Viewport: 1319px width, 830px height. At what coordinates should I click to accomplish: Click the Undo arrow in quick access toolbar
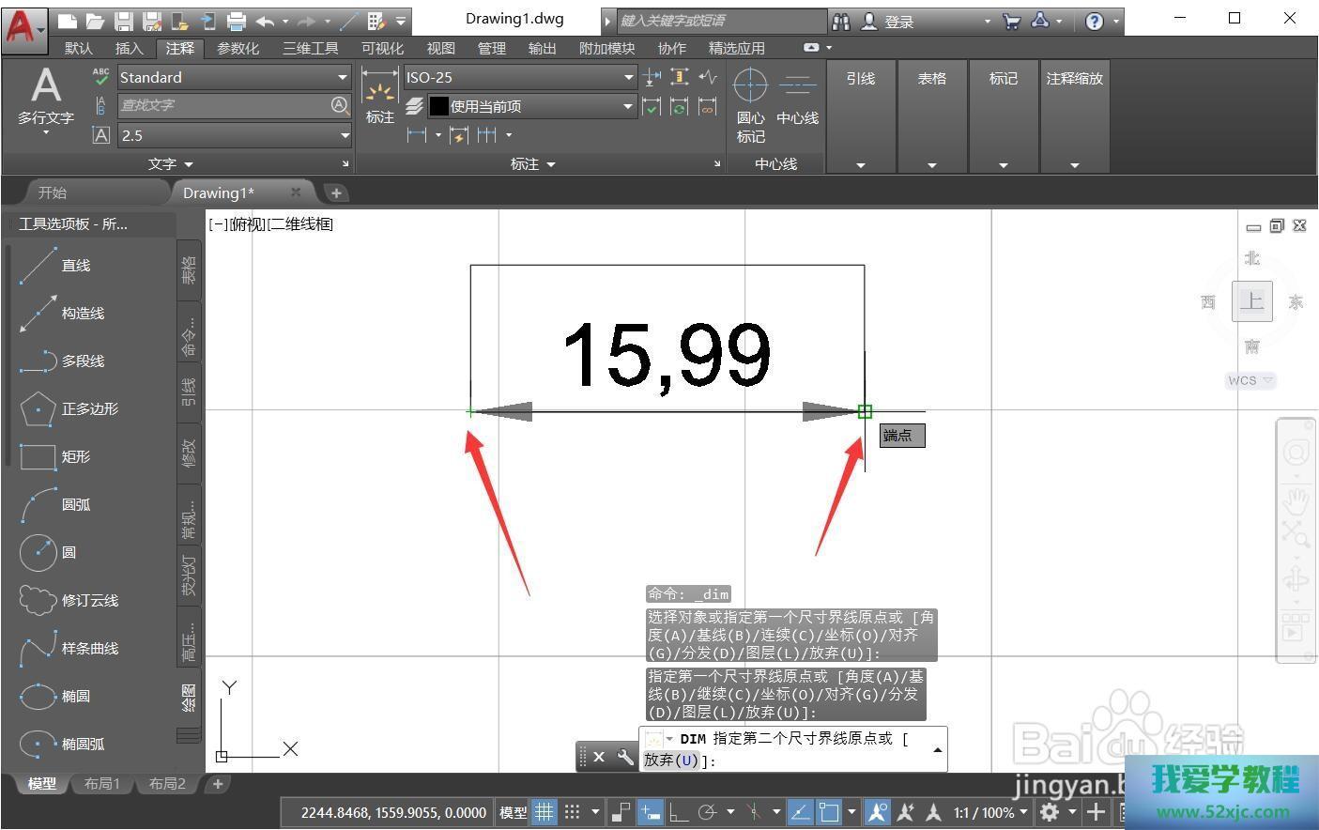tap(265, 21)
